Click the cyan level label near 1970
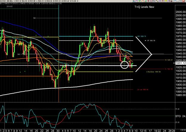 [x=142, y=36]
